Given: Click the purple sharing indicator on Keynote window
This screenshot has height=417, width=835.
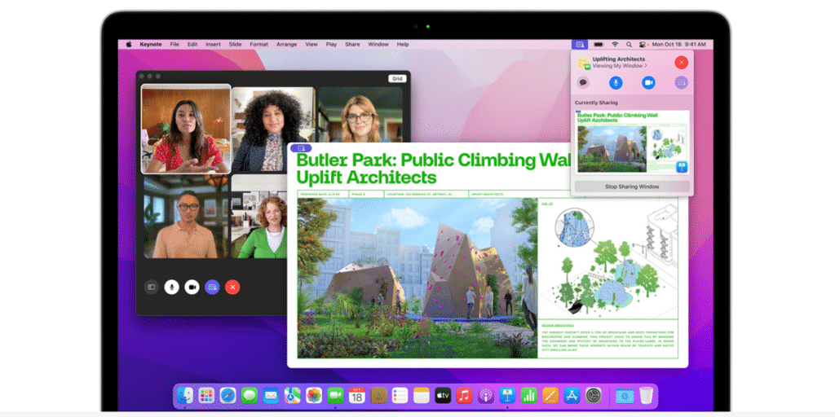Looking at the screenshot, I should pos(302,148).
